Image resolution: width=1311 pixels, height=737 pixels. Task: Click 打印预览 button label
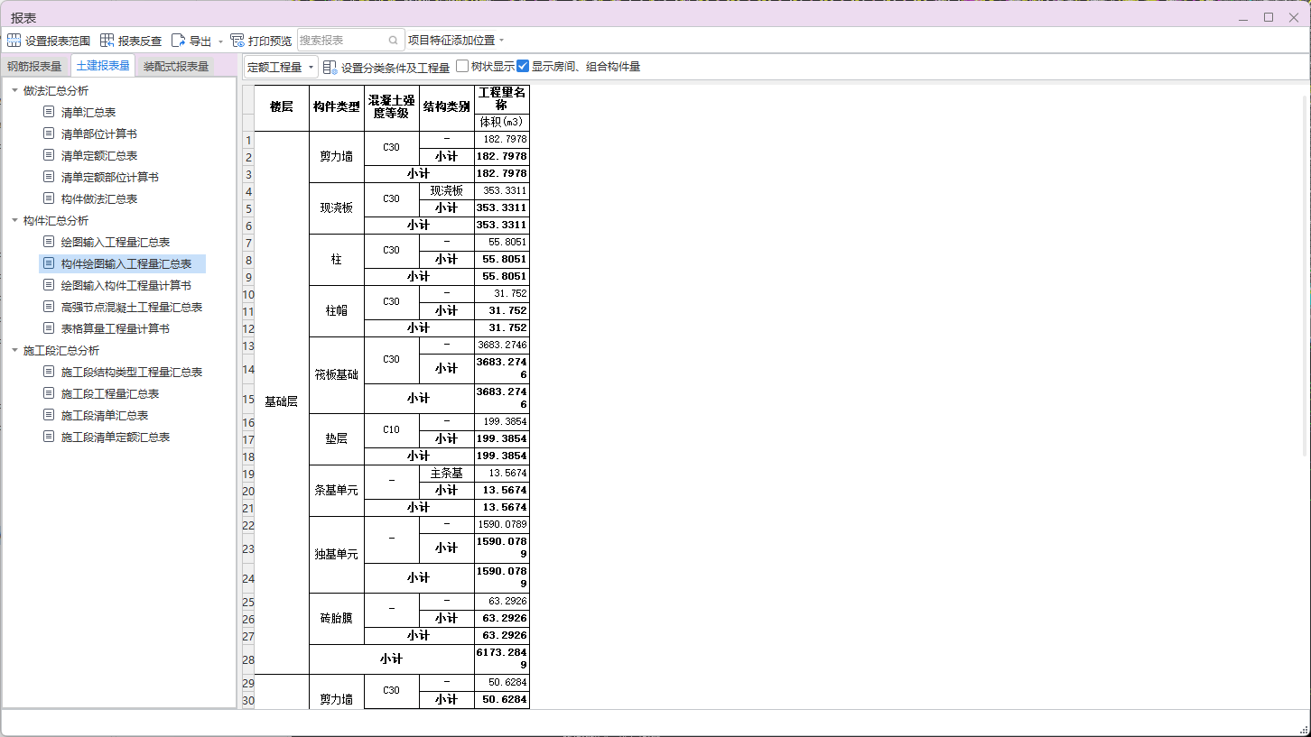click(270, 41)
